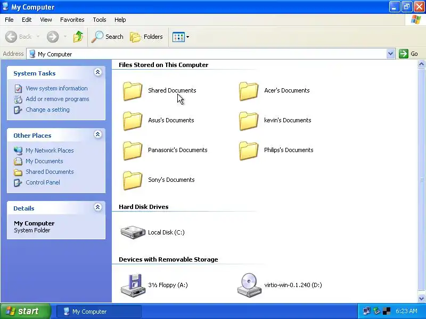Click the Files Stored on This Computer heading
This screenshot has height=319, width=426.
click(163, 65)
